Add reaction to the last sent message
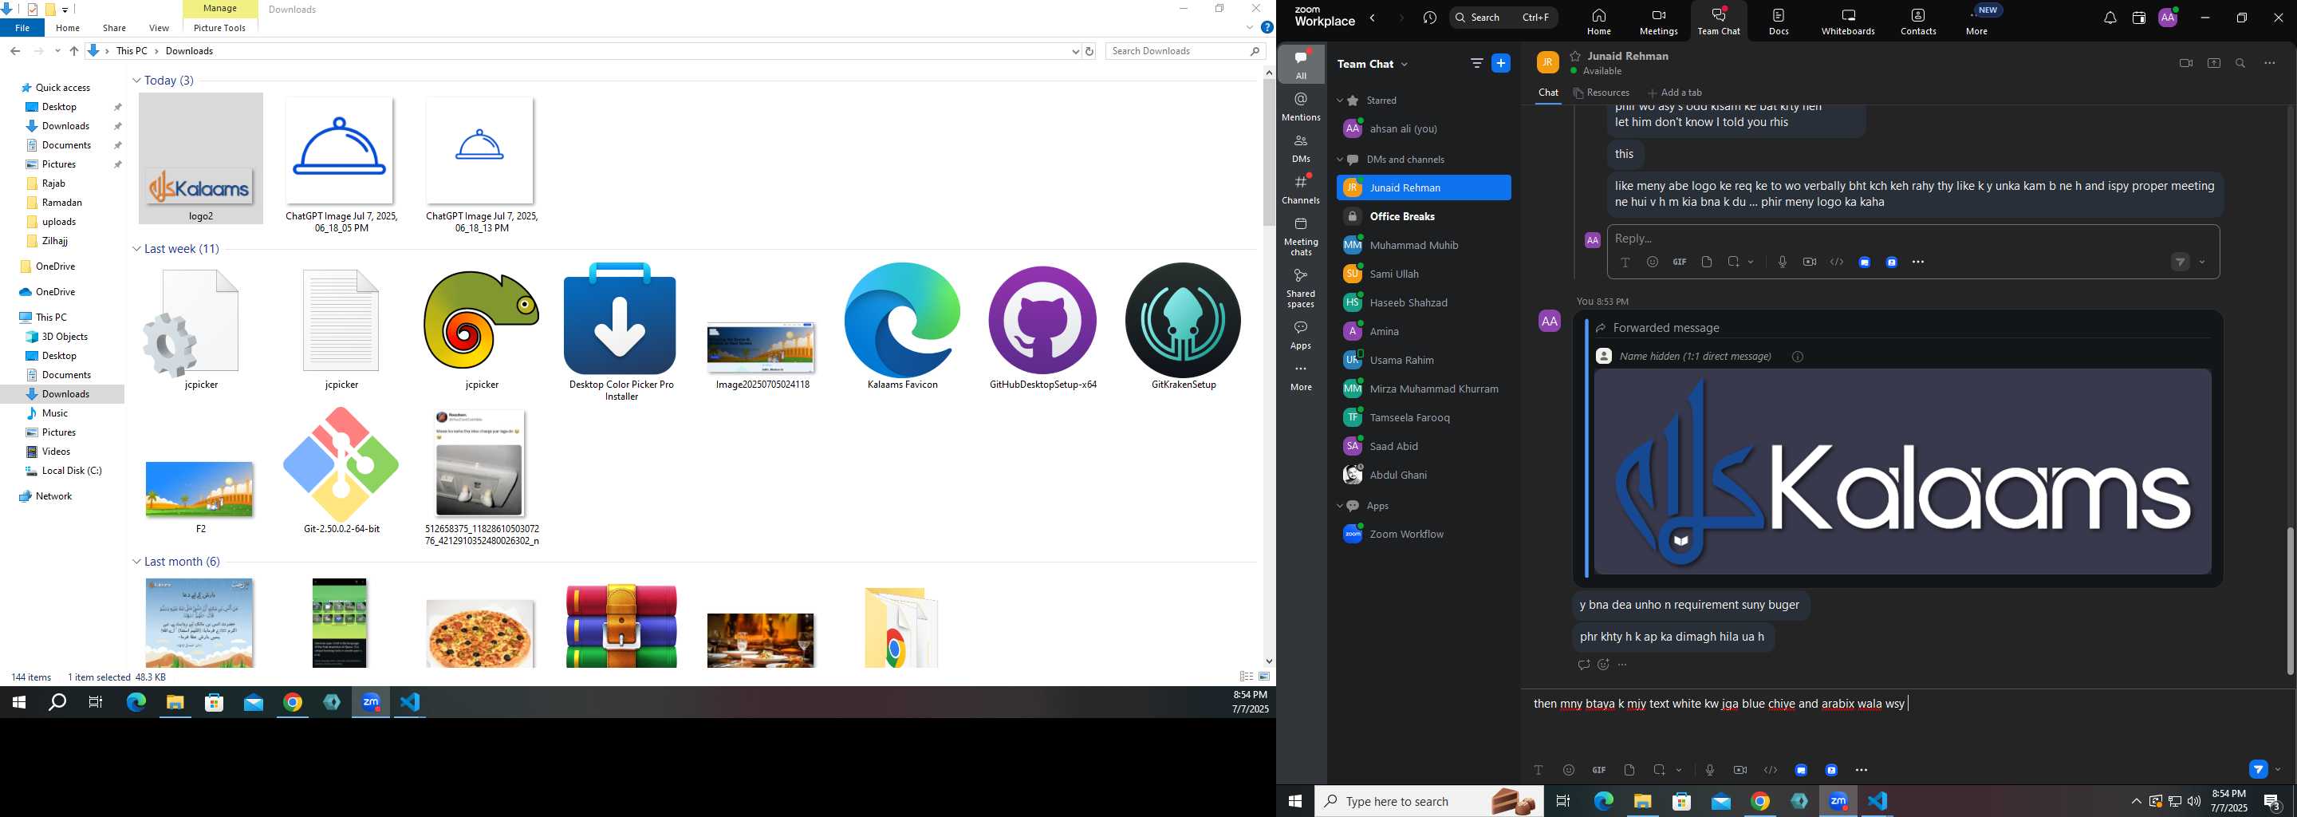Viewport: 2297px width, 817px height. [1603, 665]
